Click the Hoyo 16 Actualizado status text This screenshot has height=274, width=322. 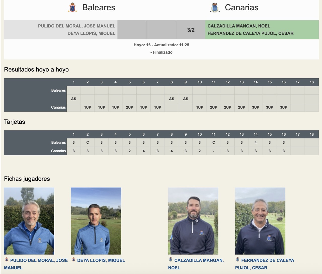[161, 45]
